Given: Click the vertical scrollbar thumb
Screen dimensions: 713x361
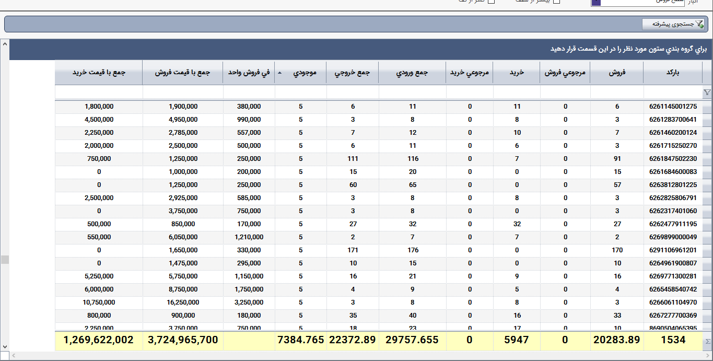Looking at the screenshot, I should click(5, 260).
